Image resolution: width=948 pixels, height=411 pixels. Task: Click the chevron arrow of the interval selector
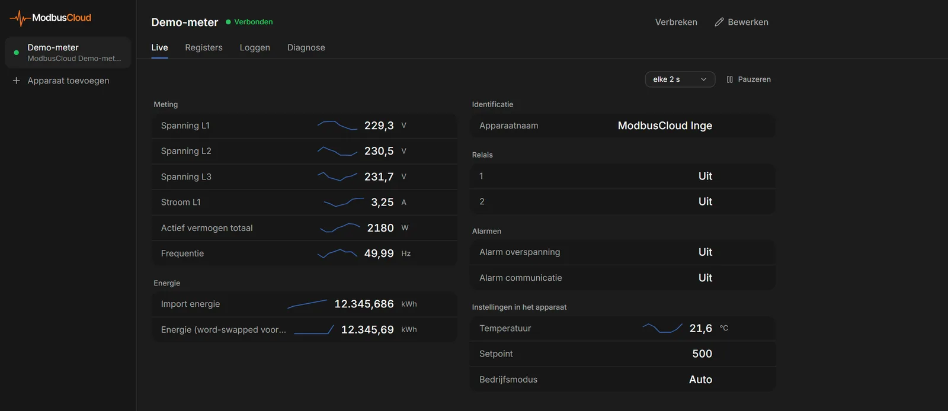point(704,79)
